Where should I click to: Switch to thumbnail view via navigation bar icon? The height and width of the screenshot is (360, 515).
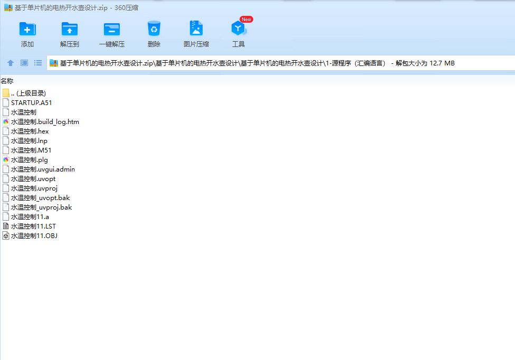tap(24, 63)
